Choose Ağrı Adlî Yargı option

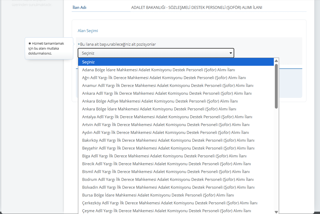pyautogui.click(x=176, y=78)
